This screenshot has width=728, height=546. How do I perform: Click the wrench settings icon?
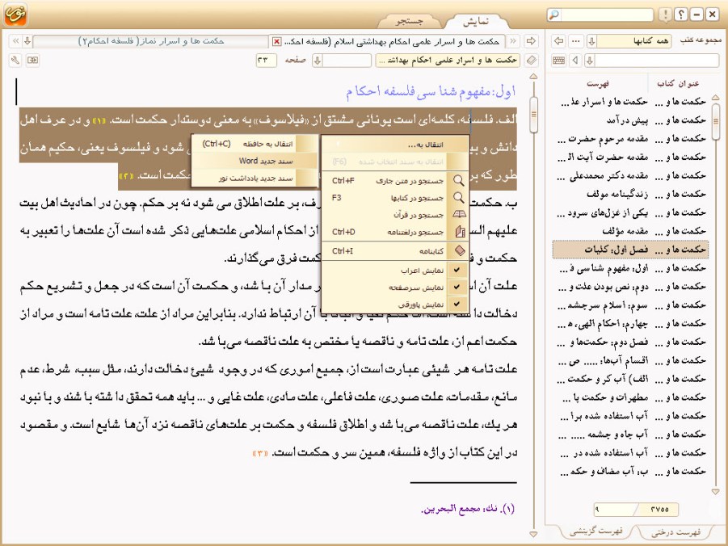pos(15,61)
